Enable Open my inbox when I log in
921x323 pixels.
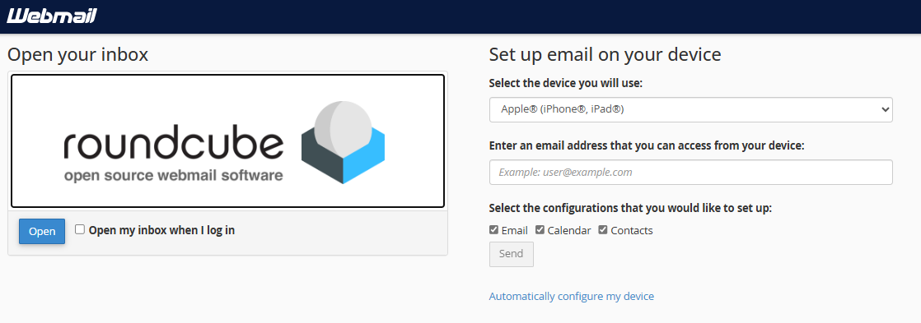tap(80, 230)
